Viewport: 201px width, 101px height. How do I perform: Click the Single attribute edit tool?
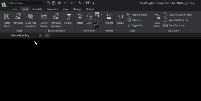[x=68, y=19]
